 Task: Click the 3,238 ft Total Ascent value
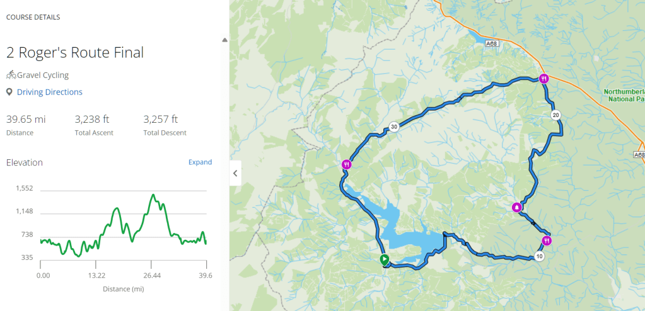[92, 119]
